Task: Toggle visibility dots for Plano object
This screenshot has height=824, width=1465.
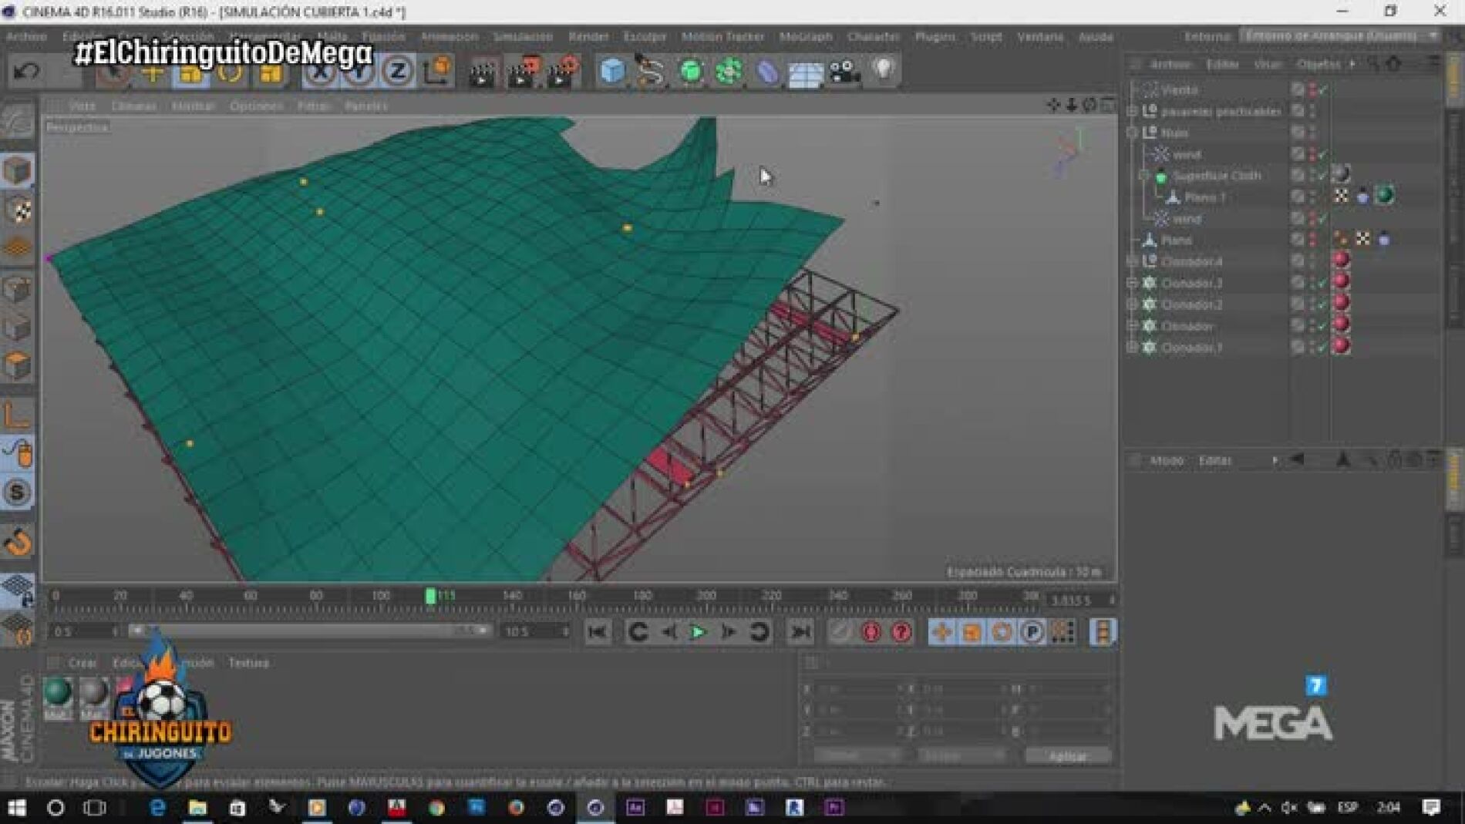Action: [x=1312, y=240]
